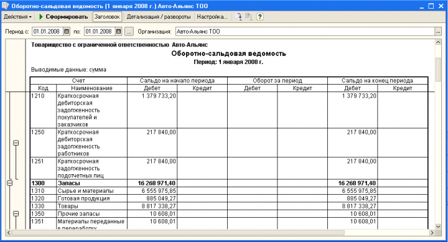Image resolution: width=448 pixels, height=242 pixels.
Task: Click the period selection ellipsis button
Action: coord(129,32)
